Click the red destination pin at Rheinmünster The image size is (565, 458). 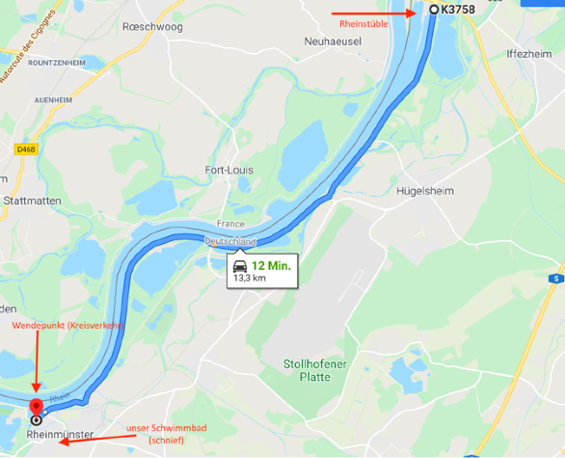(36, 407)
